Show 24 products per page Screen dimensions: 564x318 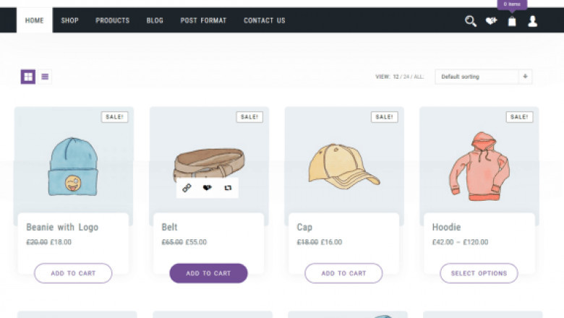406,77
